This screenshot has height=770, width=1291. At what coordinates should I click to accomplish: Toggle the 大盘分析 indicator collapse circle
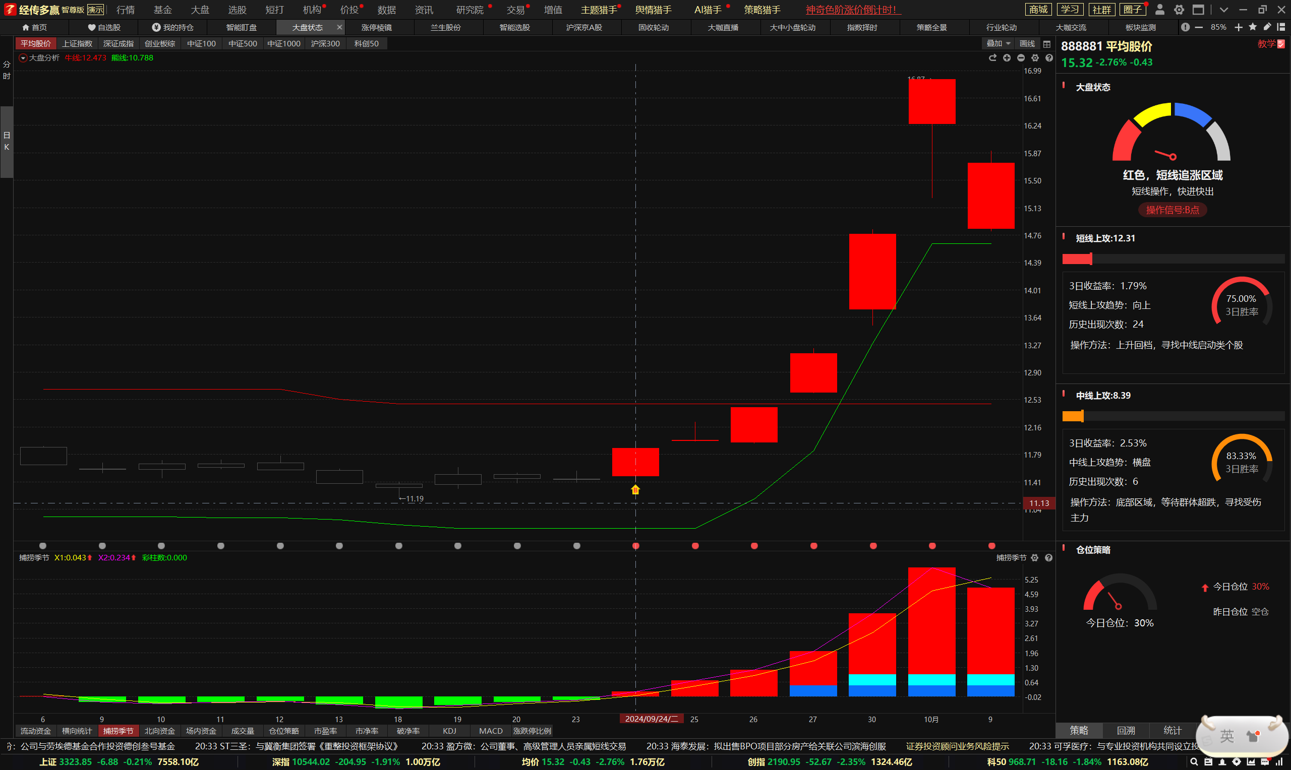coord(23,58)
